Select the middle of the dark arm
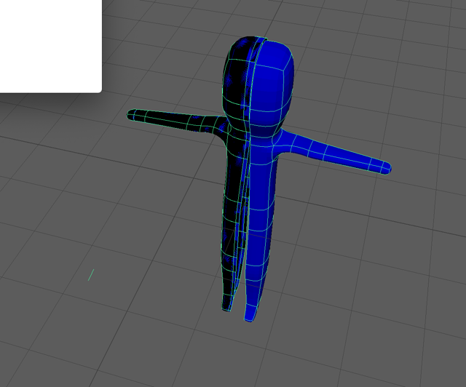466x387 pixels. (x=175, y=119)
